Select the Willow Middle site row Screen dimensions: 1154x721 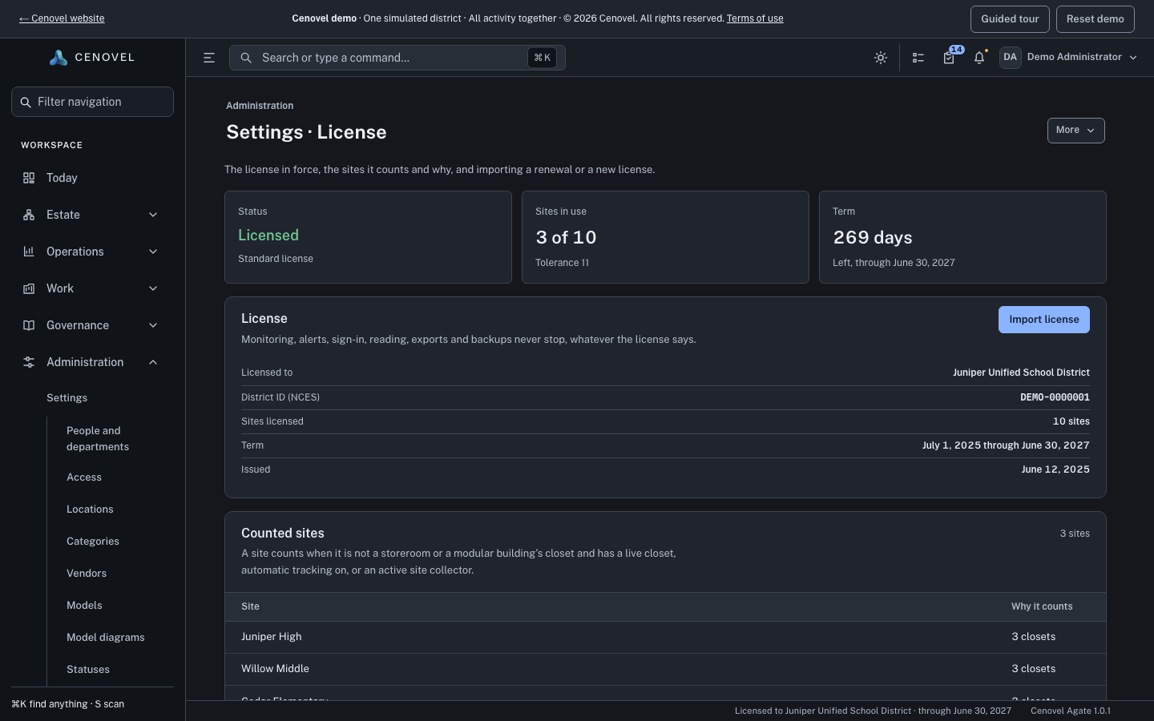pos(665,669)
